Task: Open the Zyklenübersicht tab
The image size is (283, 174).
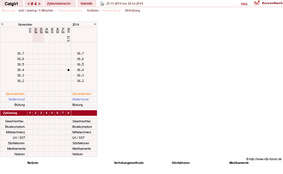Action: click(x=59, y=3)
